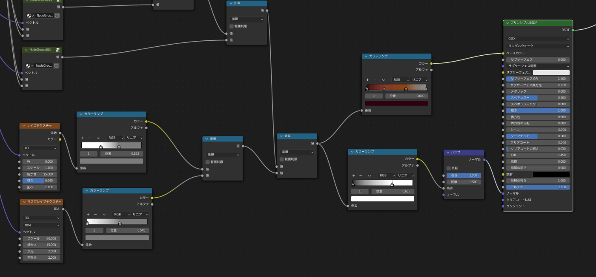Click the 位置 0.545 position field
The width and height of the screenshot is (596, 277).
127,230
